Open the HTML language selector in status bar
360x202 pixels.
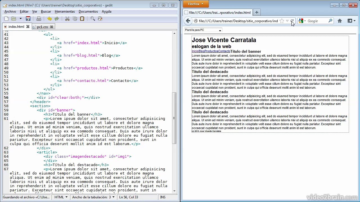coord(61,197)
